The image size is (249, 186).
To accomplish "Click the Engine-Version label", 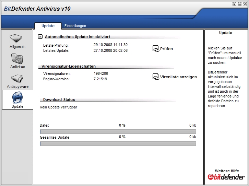I will tap(56, 79).
